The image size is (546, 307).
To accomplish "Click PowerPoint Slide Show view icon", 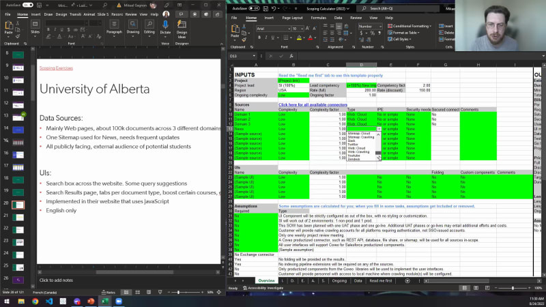I will click(160, 292).
